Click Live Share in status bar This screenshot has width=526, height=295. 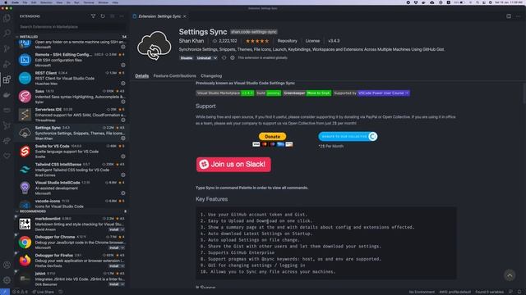(x=43, y=292)
